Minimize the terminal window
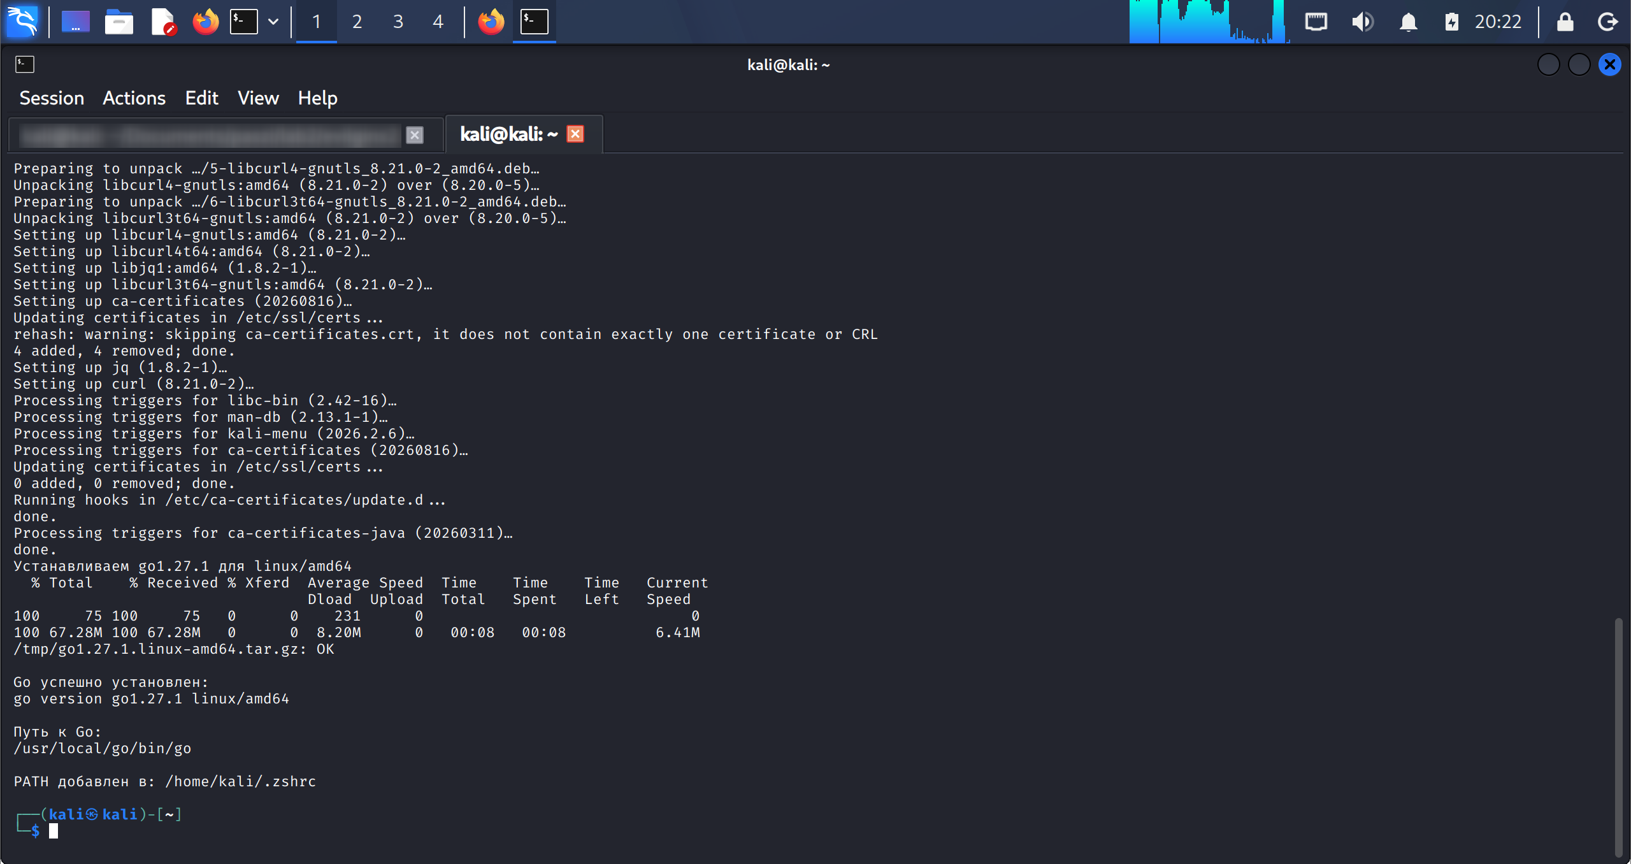Image resolution: width=1631 pixels, height=864 pixels. (1548, 64)
